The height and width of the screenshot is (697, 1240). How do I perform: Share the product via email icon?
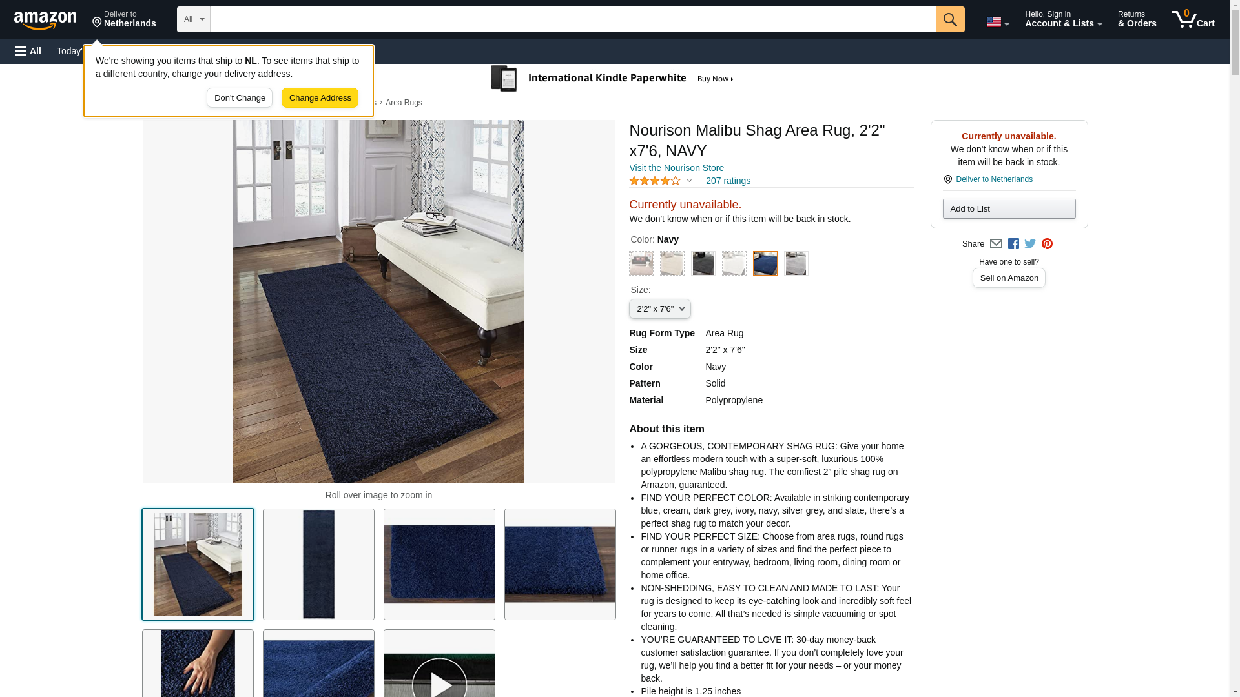click(x=996, y=244)
